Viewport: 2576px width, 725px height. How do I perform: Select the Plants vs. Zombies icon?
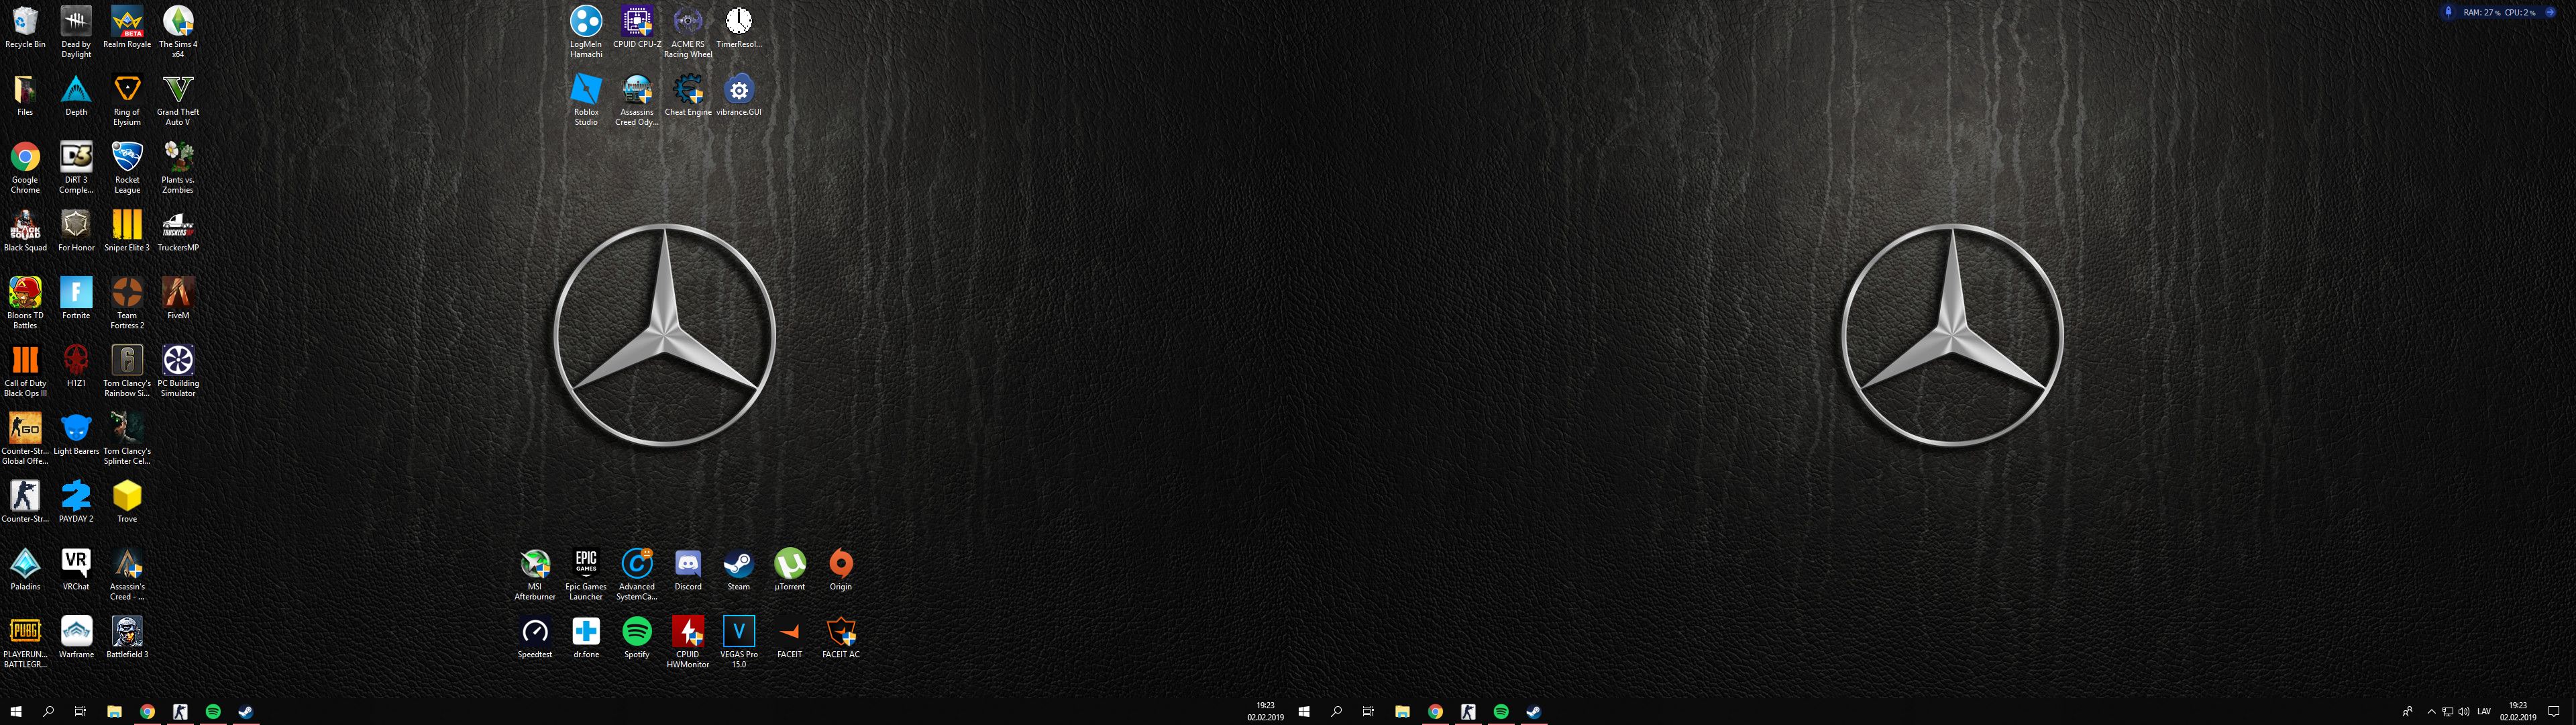click(x=178, y=167)
